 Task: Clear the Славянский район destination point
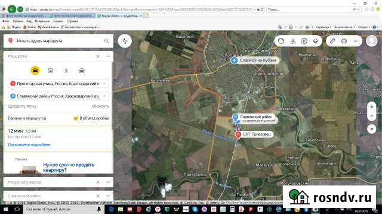pos(104,96)
